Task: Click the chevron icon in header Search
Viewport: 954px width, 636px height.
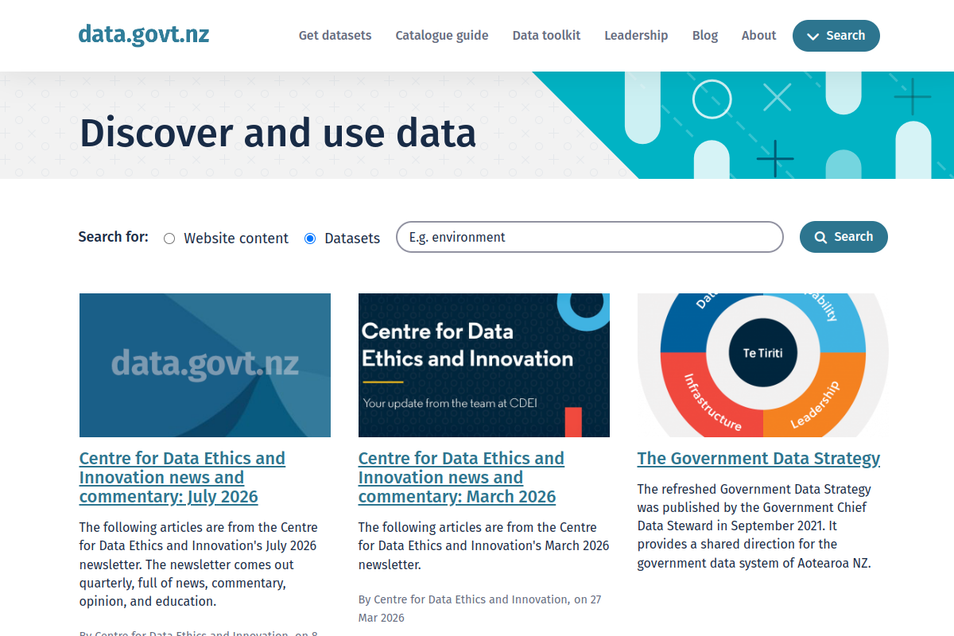Action: [x=812, y=37]
